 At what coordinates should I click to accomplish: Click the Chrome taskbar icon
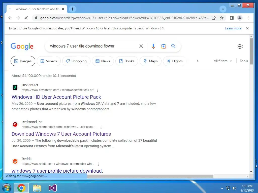[21, 188]
